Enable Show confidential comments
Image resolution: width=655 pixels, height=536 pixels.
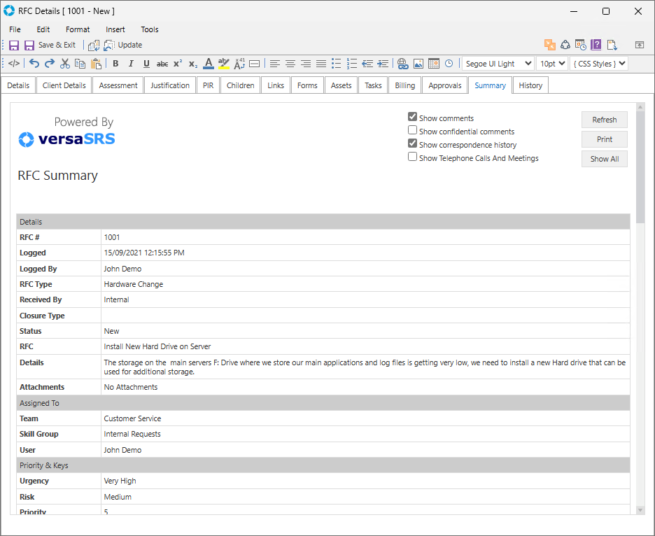[413, 131]
